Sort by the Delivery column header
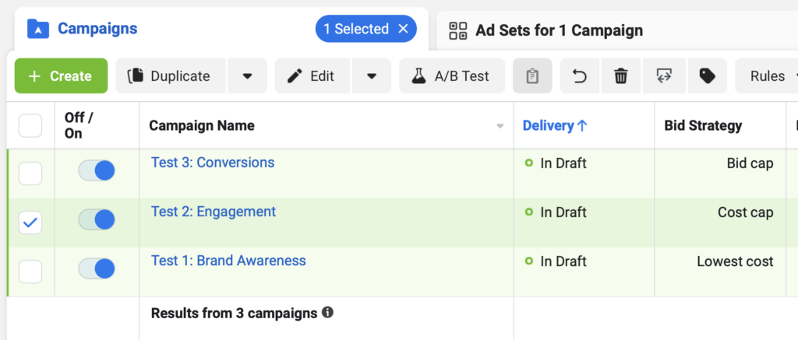This screenshot has height=340, width=798. pyautogui.click(x=555, y=125)
